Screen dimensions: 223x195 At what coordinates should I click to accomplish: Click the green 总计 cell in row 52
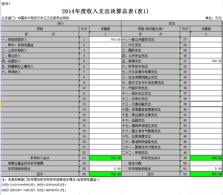tap(206, 174)
